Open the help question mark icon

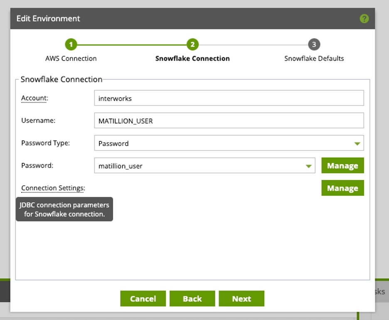click(x=364, y=19)
